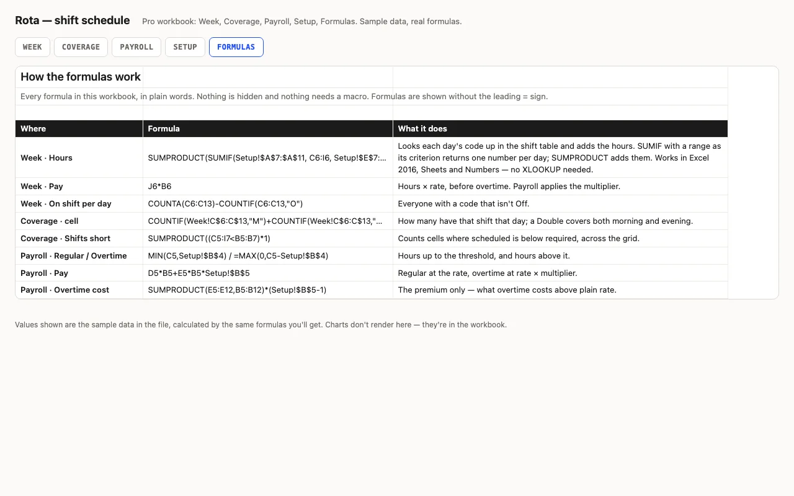The width and height of the screenshot is (794, 496).
Task: Select the 'Coverage · Shifts short' cell
Action: pyautogui.click(x=79, y=238)
